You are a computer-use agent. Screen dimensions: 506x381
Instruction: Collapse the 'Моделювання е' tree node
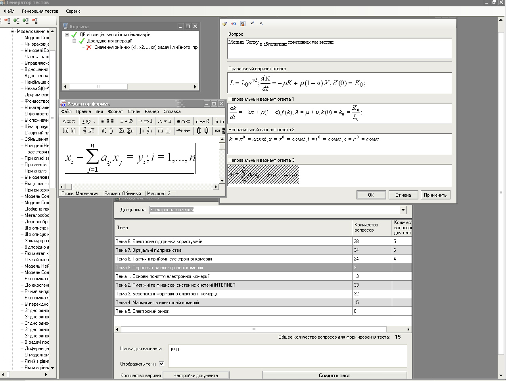[13, 31]
